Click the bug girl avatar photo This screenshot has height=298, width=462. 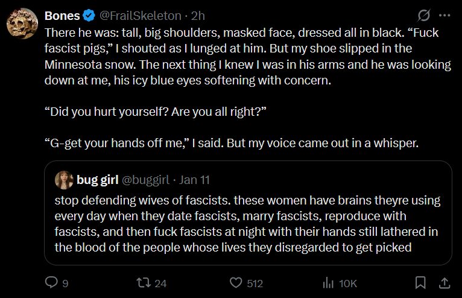click(63, 179)
